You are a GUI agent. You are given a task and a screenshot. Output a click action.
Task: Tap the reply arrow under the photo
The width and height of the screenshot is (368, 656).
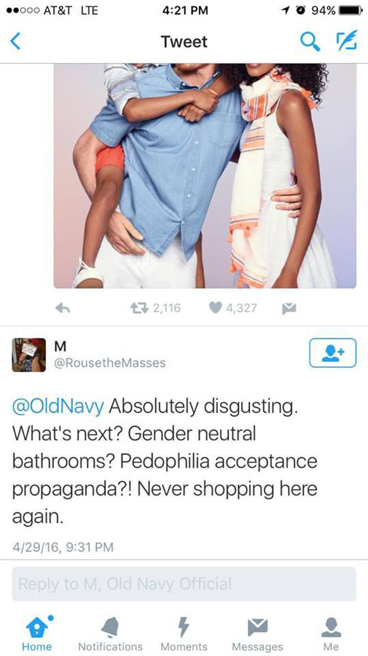click(62, 308)
